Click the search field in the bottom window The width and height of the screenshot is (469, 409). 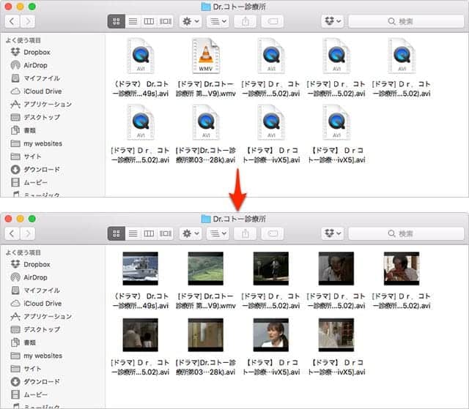point(406,233)
